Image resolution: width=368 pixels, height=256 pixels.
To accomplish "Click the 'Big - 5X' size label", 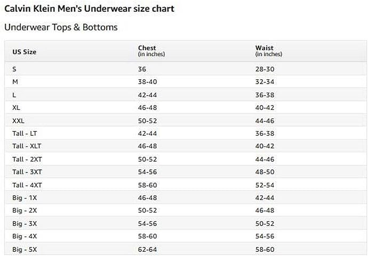I will (x=25, y=249).
